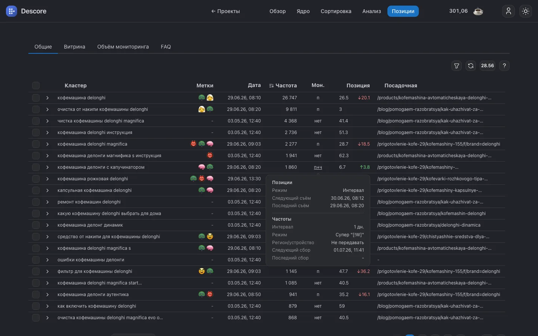Viewport: 538px width, 336px height.
Task: Click tag icons in delonghi magnifica s row
Action: pos(206,248)
